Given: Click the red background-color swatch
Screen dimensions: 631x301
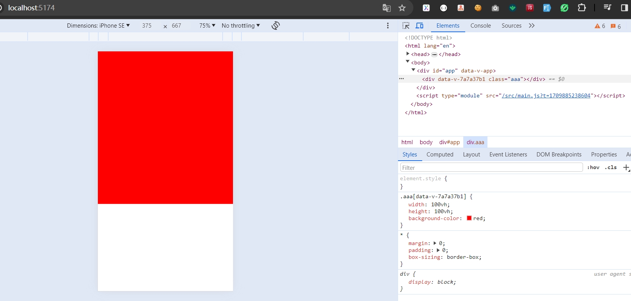Looking at the screenshot, I should [469, 218].
